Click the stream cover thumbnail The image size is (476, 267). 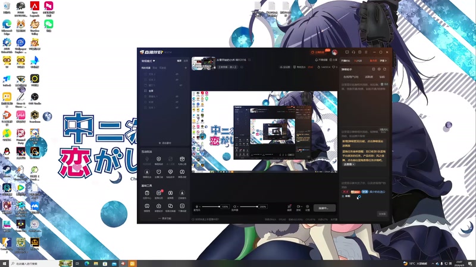[x=203, y=63]
